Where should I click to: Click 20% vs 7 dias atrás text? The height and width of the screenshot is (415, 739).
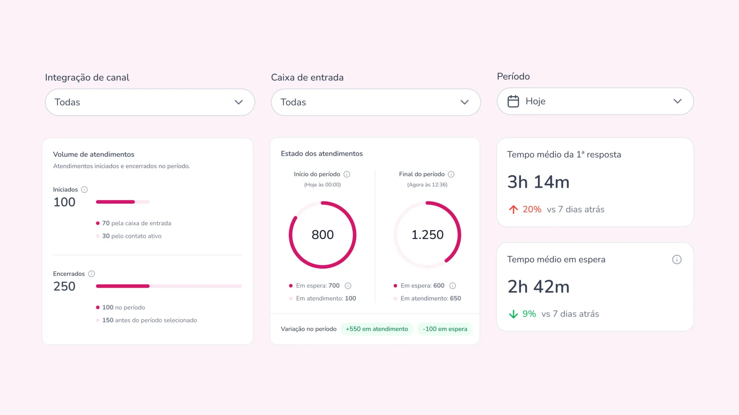(x=563, y=210)
